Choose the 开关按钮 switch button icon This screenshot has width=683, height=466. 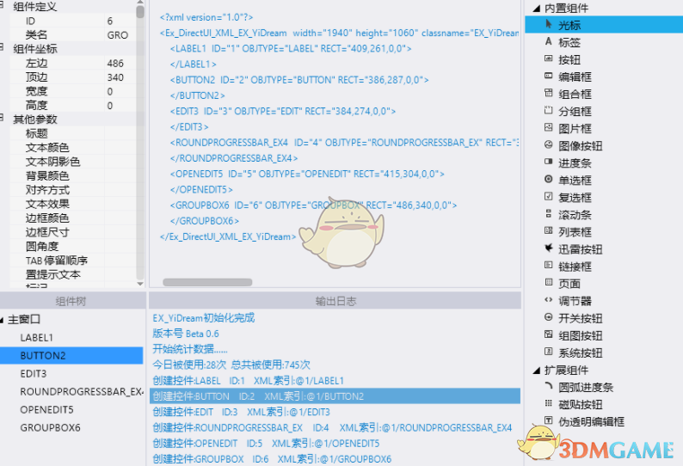(x=549, y=317)
